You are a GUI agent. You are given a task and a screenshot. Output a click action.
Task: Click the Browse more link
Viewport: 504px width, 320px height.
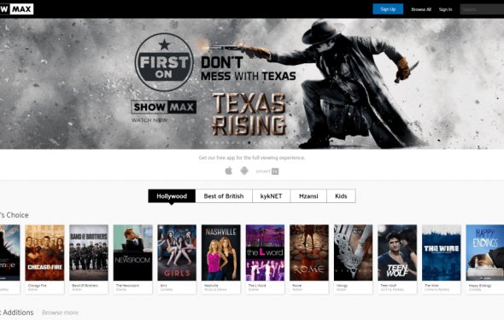point(60,312)
